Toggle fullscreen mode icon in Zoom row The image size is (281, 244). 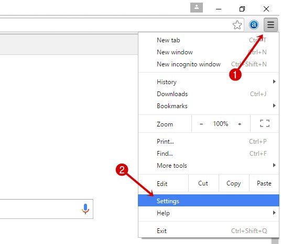pos(265,123)
